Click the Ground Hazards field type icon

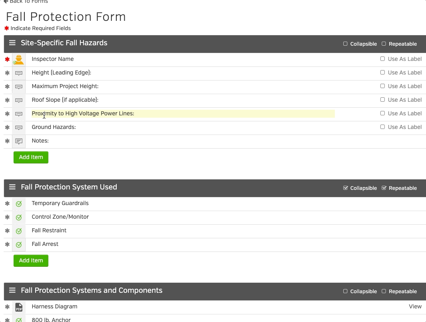(19, 128)
